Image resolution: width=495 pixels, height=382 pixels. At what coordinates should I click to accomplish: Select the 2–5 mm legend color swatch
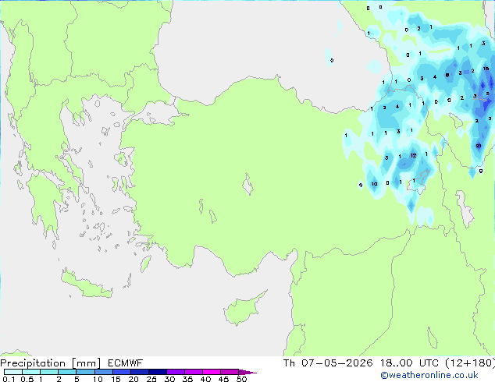point(67,372)
